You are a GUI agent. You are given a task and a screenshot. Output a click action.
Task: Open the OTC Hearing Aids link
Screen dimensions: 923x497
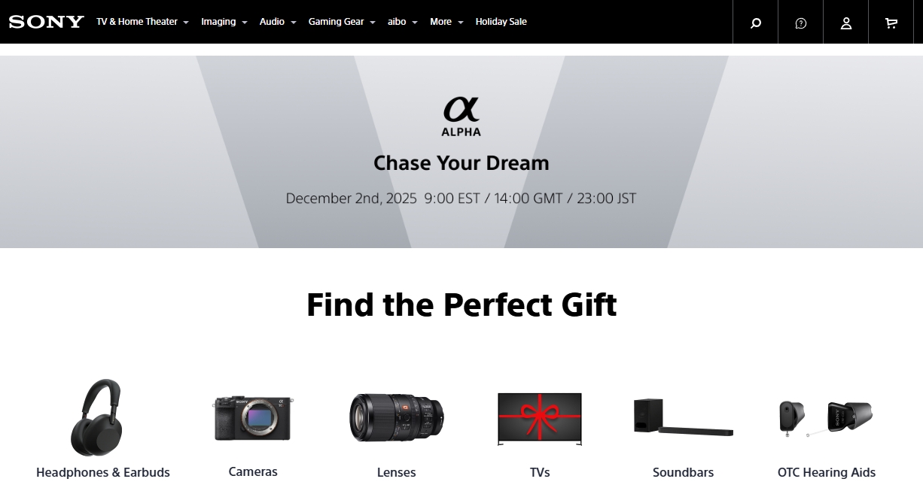coord(827,472)
